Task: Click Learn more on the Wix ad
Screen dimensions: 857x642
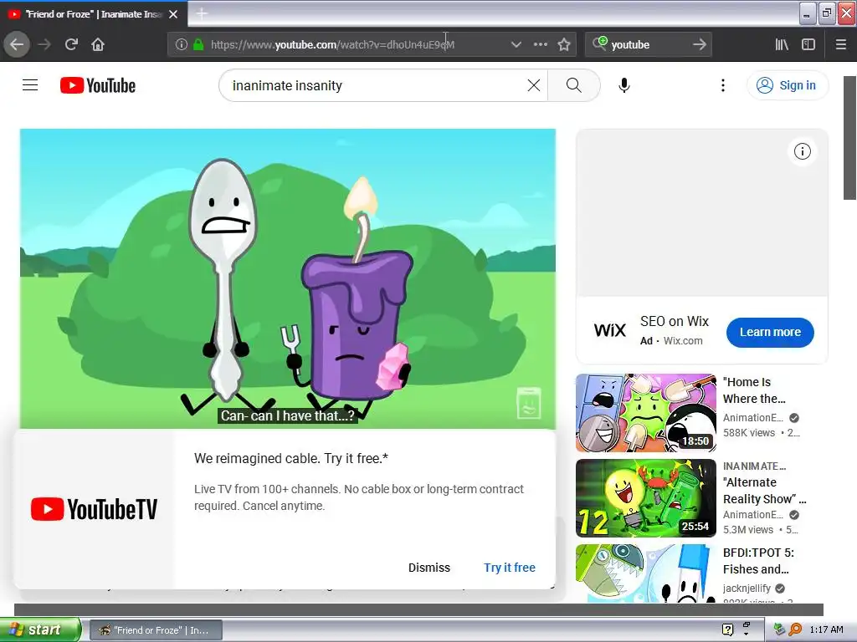Action: pyautogui.click(x=770, y=332)
